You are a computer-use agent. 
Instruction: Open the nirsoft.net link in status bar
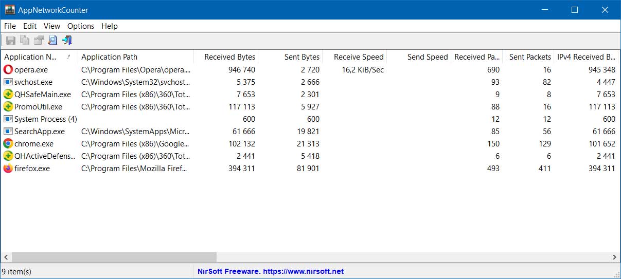click(304, 271)
